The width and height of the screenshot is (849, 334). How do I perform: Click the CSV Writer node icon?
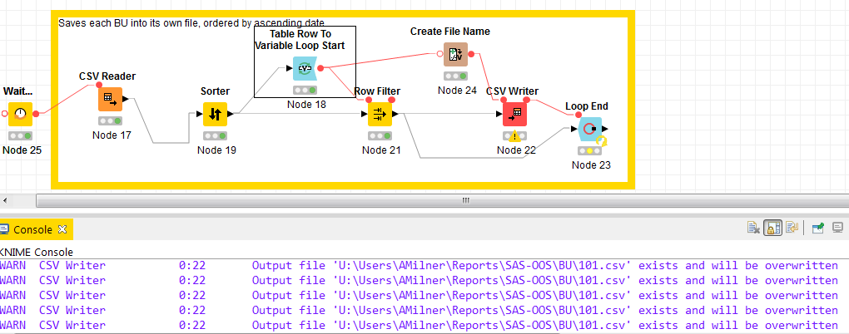pyautogui.click(x=515, y=114)
